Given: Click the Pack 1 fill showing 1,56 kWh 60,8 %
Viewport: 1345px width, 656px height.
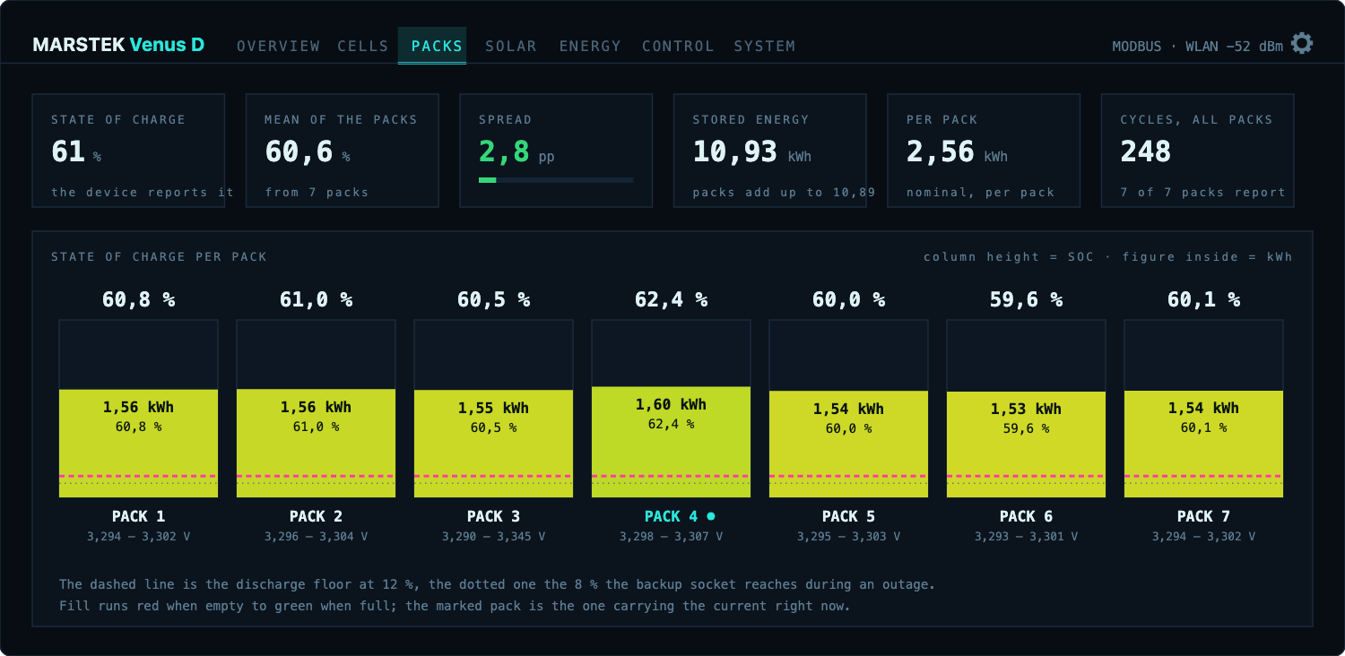Looking at the screenshot, I should click(138, 443).
